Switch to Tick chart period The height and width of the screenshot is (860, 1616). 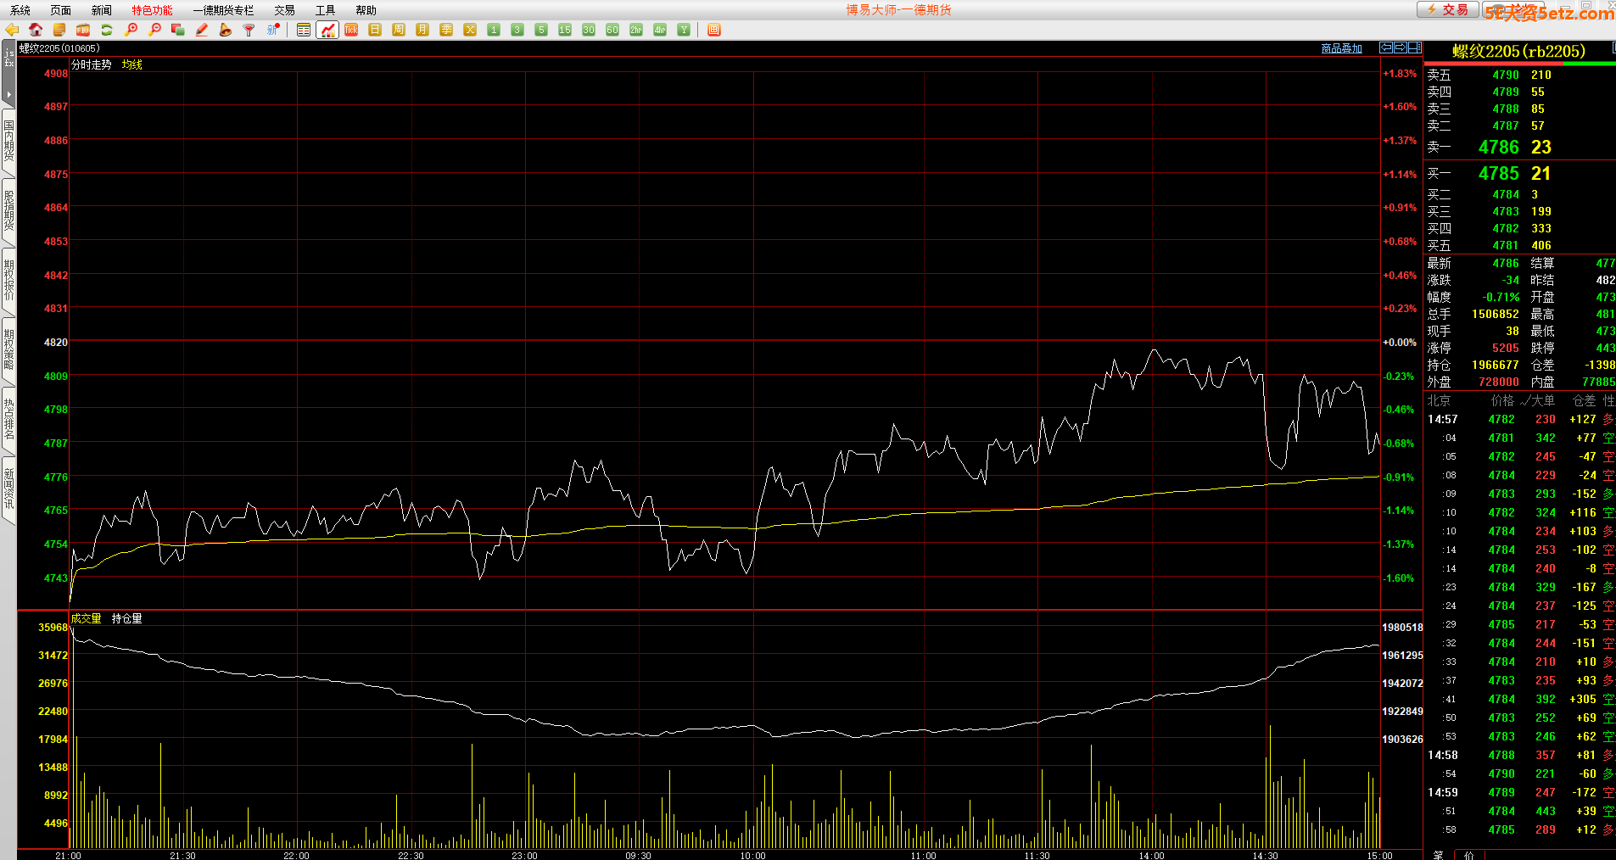click(351, 30)
